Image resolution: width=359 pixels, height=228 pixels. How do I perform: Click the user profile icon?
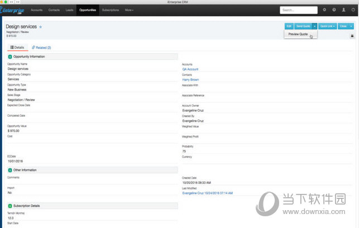(343, 10)
